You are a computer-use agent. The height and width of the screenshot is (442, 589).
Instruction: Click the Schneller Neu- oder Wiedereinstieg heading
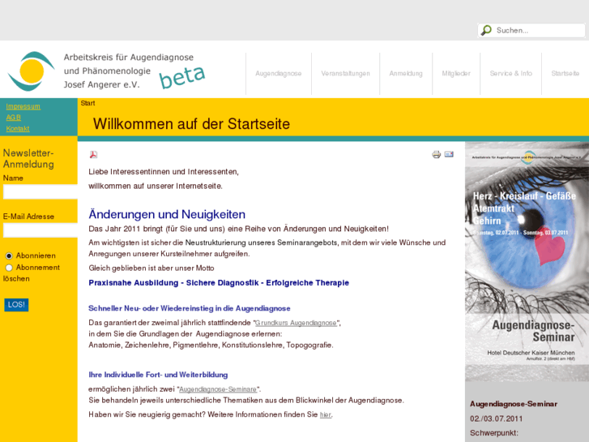click(190, 308)
